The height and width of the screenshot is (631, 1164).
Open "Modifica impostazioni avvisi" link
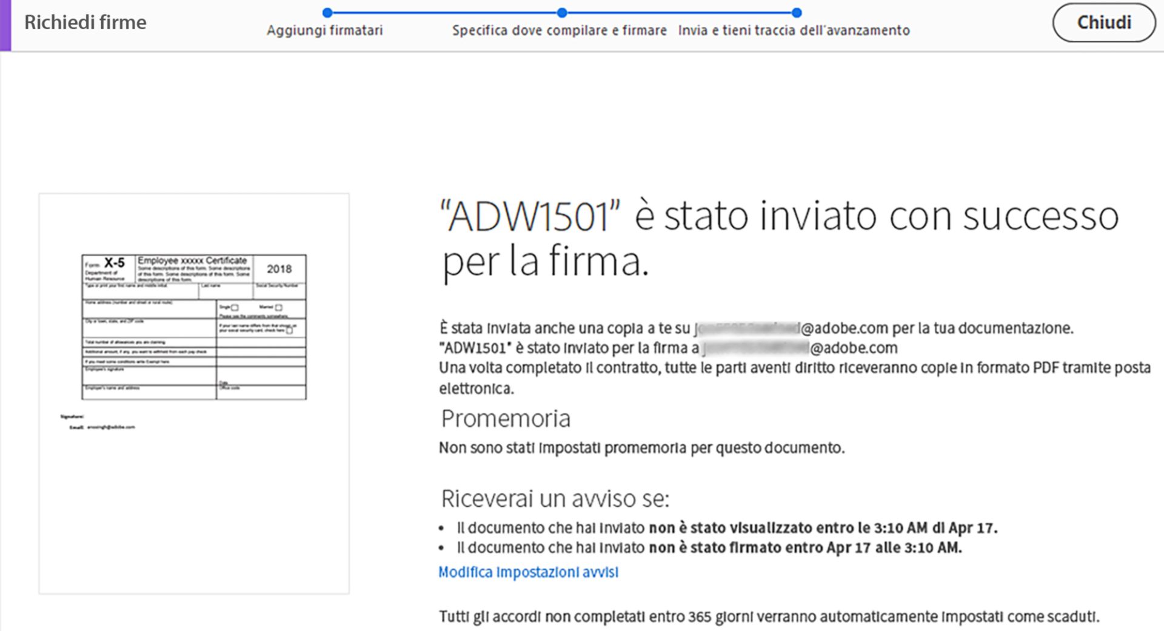coord(527,572)
